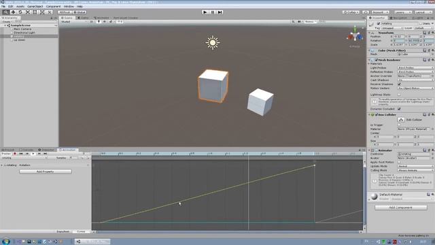This screenshot has width=435, height=245.
Task: Toggle the Is Trigger checkbox
Action: click(399, 125)
